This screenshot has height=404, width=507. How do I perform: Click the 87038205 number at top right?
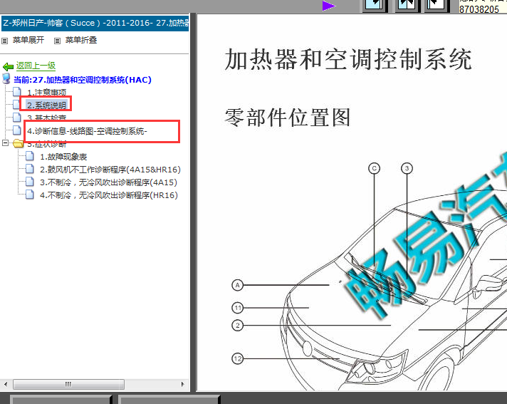[479, 9]
